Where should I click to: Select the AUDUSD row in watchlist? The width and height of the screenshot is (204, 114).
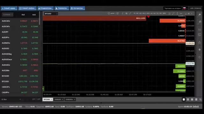(20, 48)
